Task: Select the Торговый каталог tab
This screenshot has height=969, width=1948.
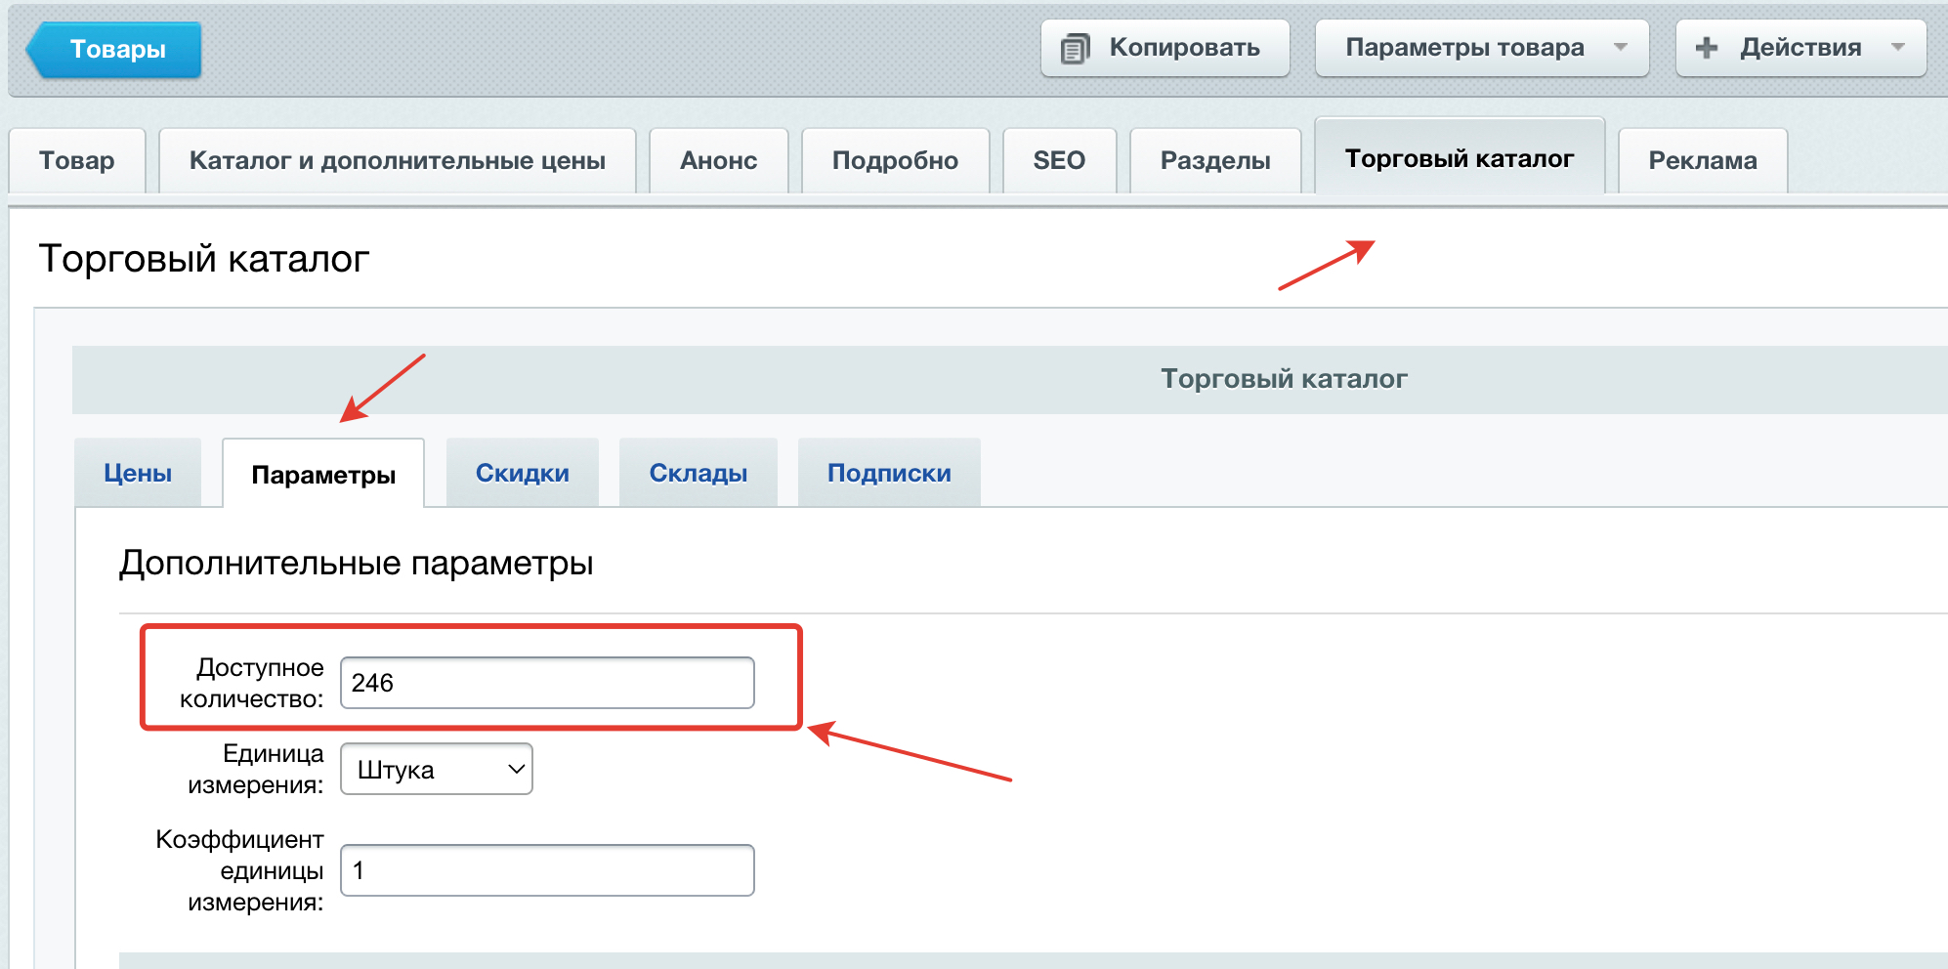Action: click(x=1460, y=157)
